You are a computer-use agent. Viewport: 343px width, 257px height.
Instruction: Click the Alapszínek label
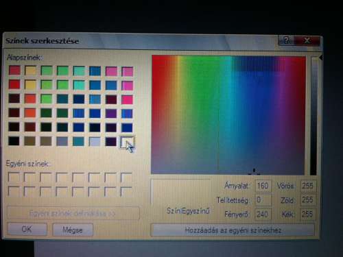pos(25,58)
